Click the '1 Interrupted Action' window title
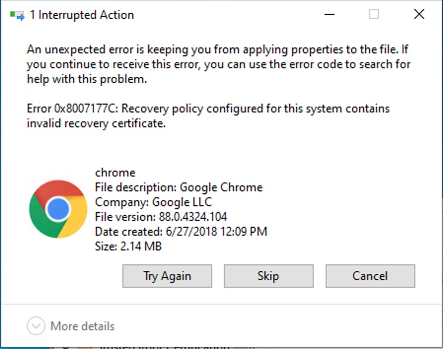This screenshot has height=349, width=443. [82, 15]
